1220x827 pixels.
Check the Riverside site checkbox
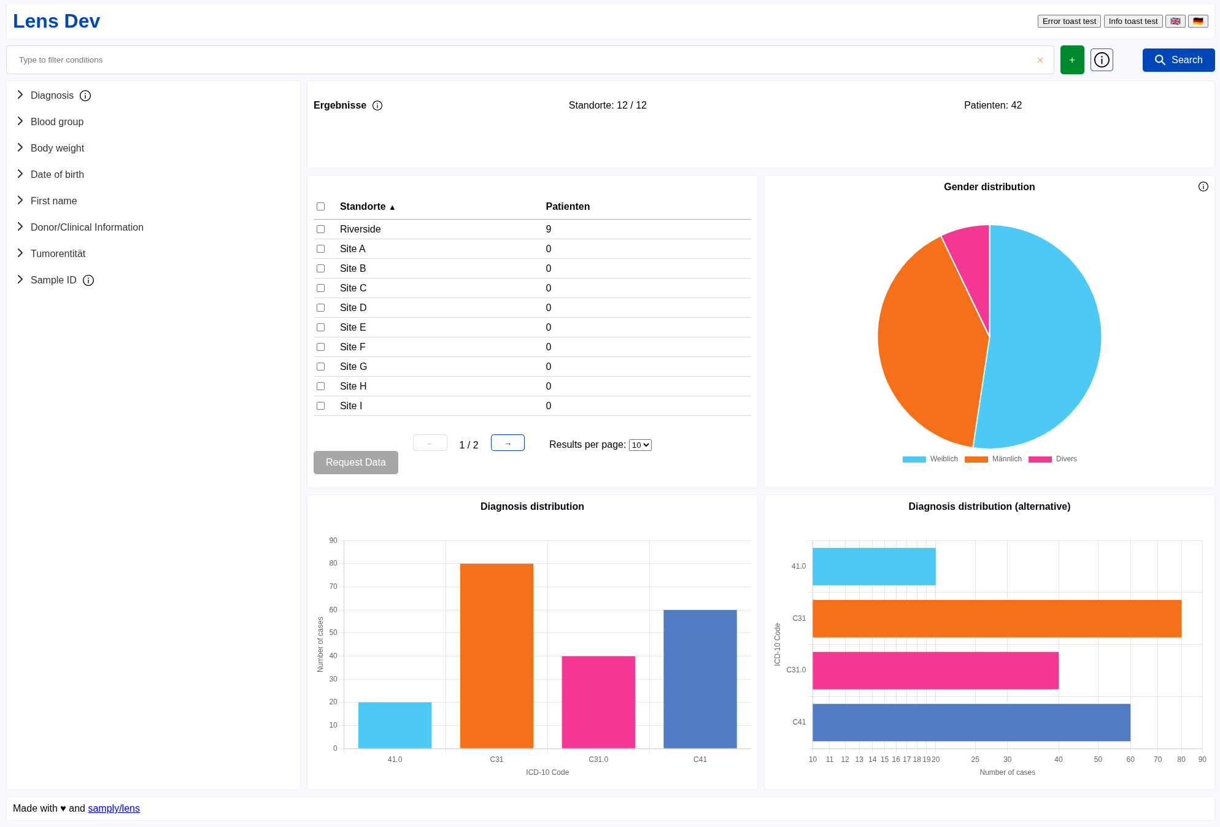pos(320,229)
